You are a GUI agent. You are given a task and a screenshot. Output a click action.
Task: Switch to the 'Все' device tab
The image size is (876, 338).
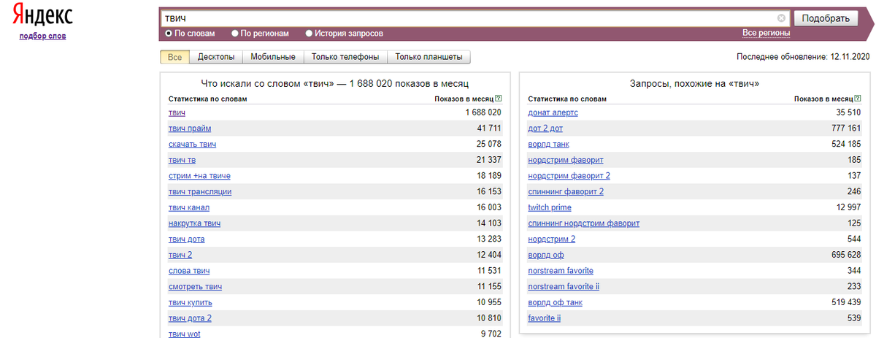click(174, 57)
